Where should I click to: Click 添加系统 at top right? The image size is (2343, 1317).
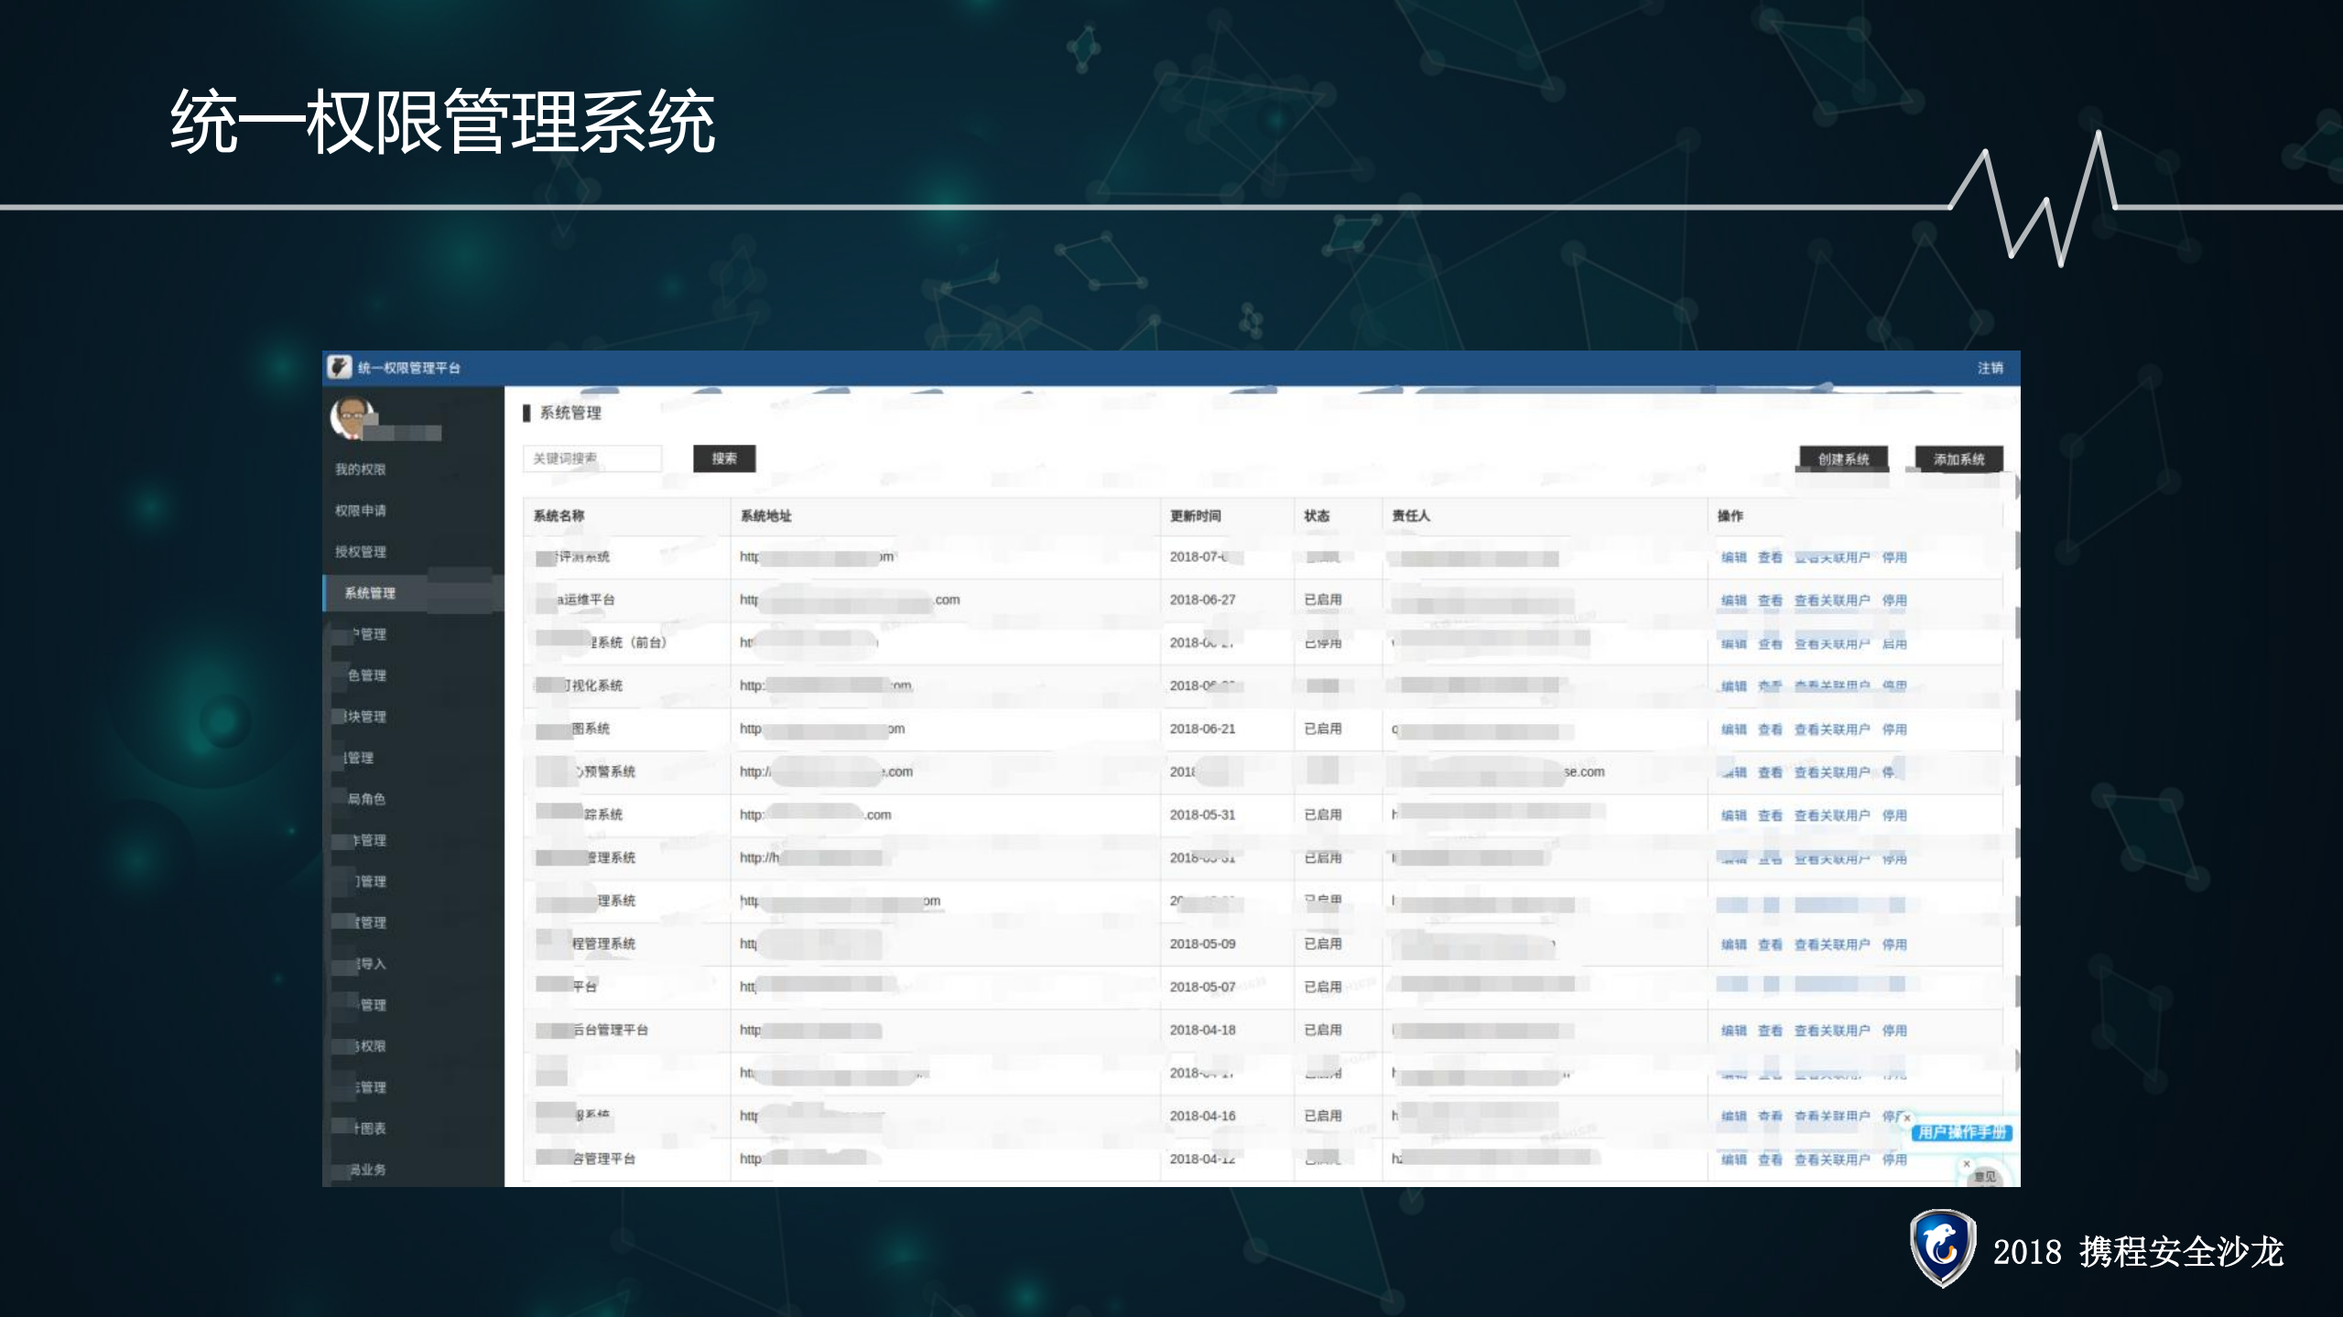coord(1959,459)
